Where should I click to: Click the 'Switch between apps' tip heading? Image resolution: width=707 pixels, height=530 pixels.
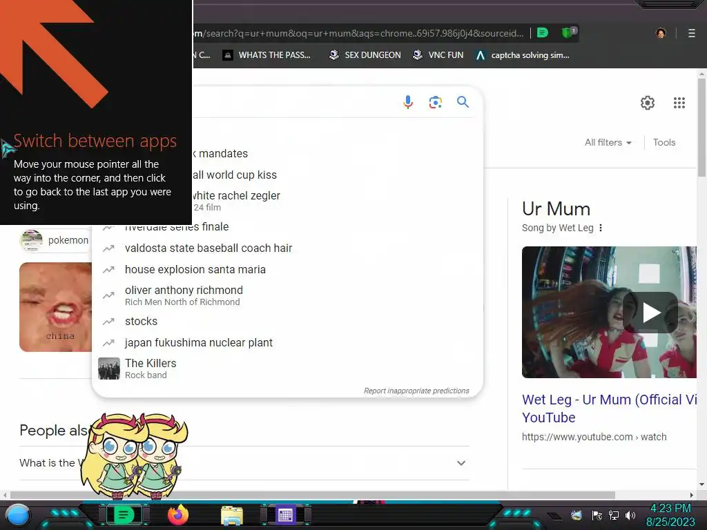[95, 141]
